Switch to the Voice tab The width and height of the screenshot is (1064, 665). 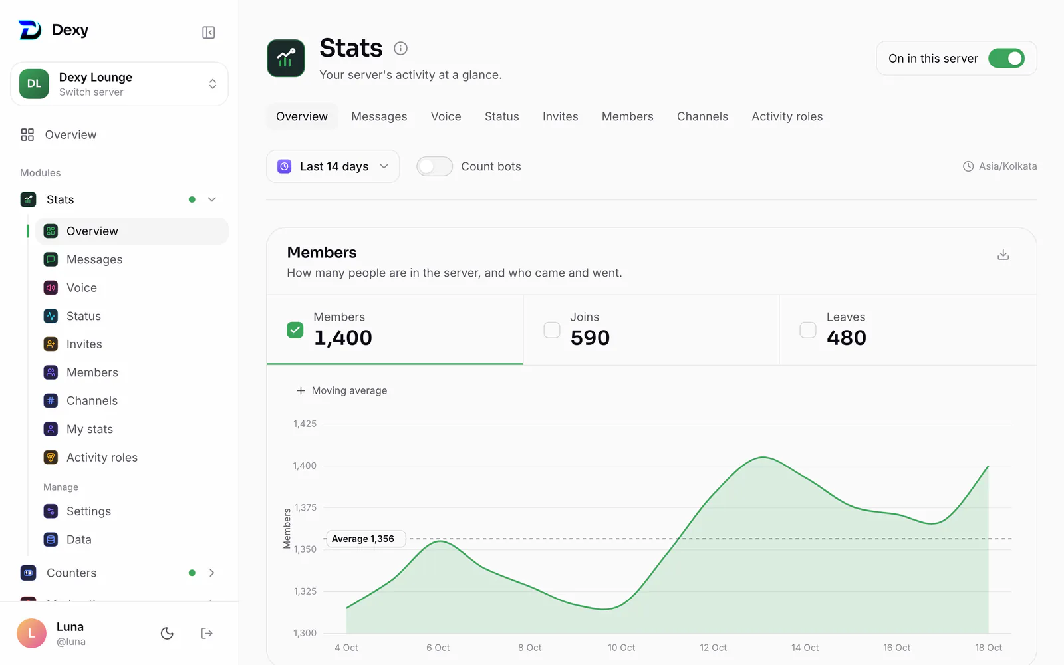coord(446,116)
